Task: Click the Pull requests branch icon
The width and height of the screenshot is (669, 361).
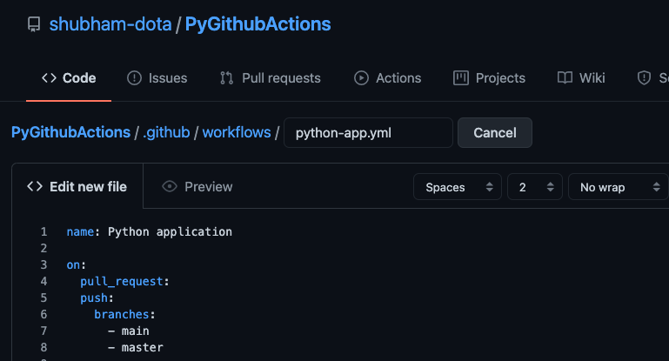Action: tap(227, 78)
